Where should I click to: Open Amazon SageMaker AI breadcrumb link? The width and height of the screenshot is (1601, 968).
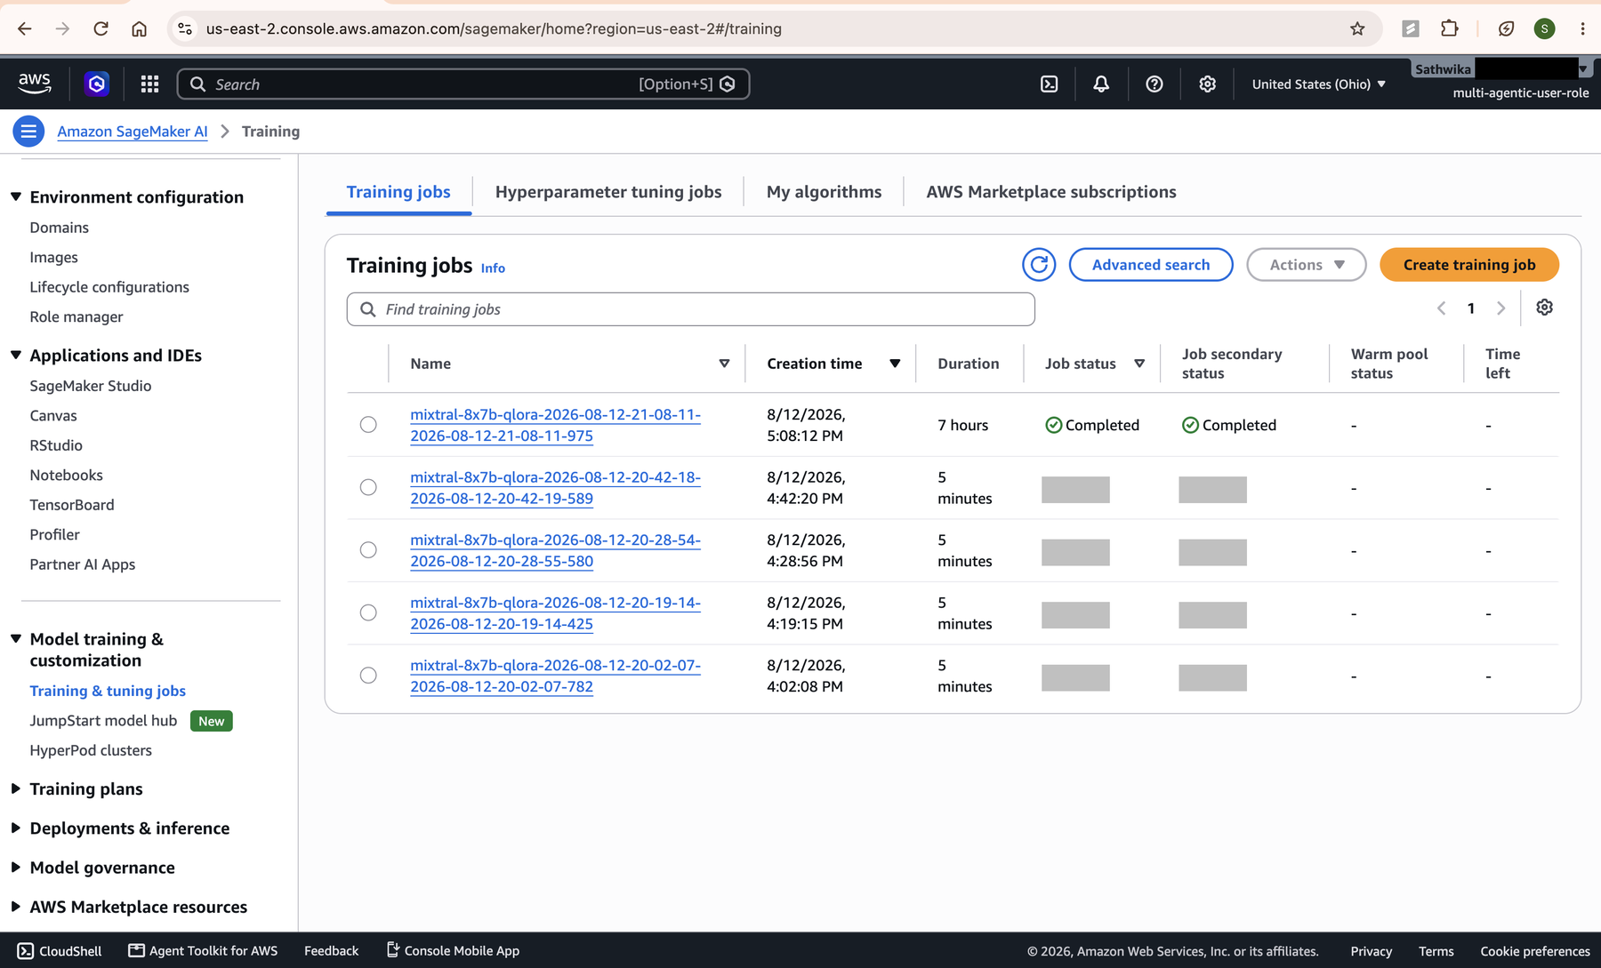coord(133,132)
